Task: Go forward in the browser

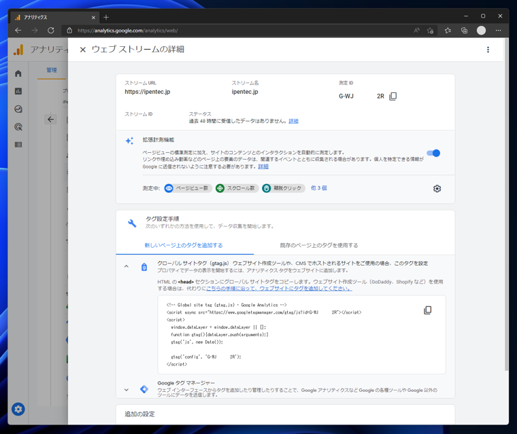Action: pos(34,31)
